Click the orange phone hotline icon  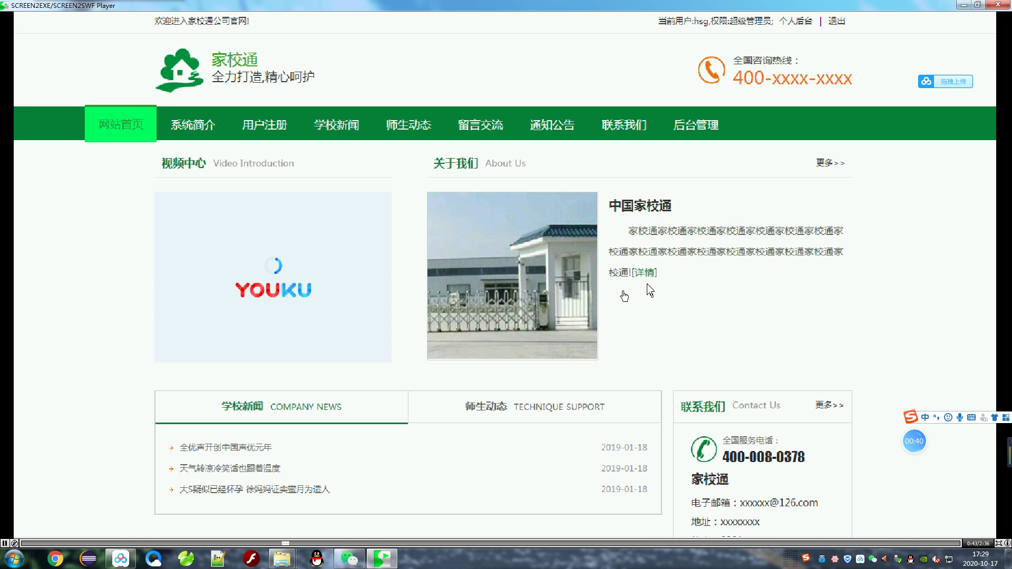click(x=711, y=70)
